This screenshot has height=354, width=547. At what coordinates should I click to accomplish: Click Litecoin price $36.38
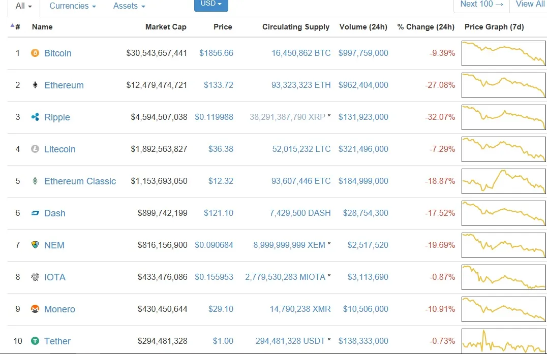click(221, 149)
